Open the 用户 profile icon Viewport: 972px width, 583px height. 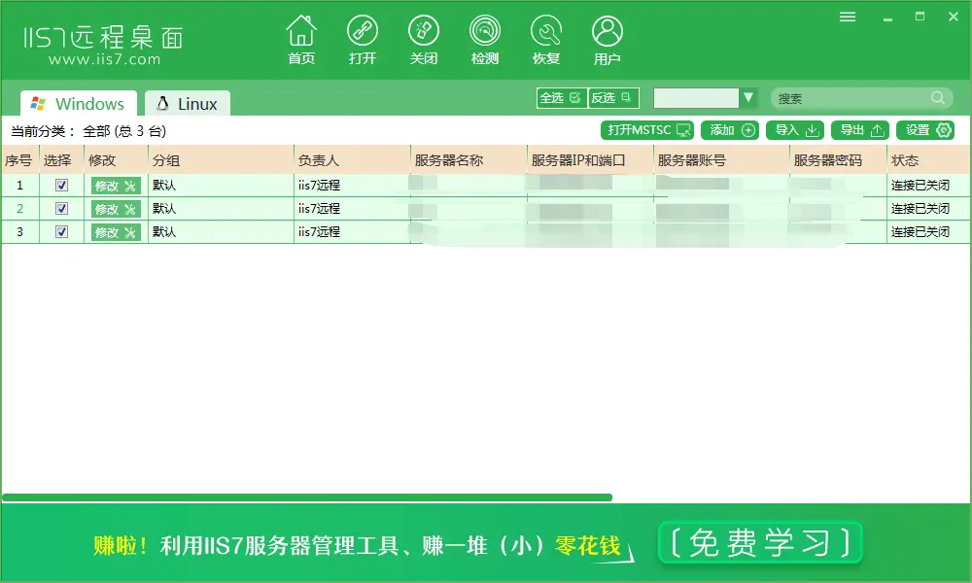pyautogui.click(x=607, y=40)
